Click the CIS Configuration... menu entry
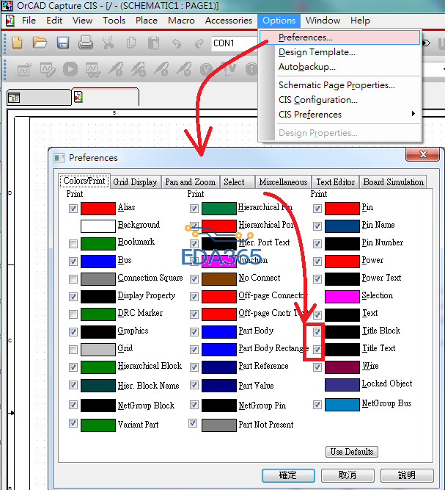Image resolution: width=445 pixels, height=490 pixels. coord(317,100)
